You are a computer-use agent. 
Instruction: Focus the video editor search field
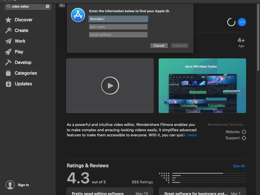point(28,6)
